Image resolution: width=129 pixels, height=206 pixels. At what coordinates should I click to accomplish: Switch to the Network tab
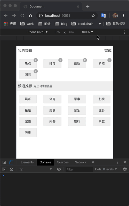point(80,162)
